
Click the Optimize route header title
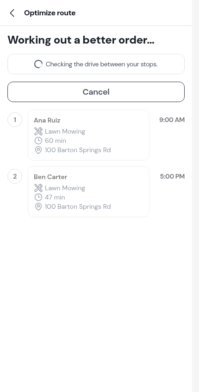point(50,13)
